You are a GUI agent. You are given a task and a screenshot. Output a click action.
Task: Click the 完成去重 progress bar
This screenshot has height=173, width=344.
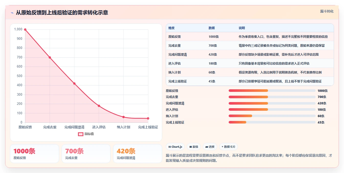[x=272, y=97]
